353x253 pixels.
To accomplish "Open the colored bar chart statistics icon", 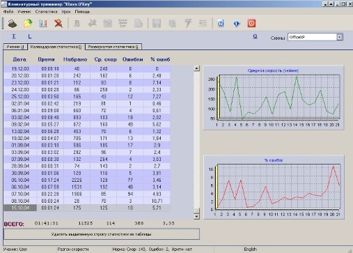I will click(x=43, y=23).
